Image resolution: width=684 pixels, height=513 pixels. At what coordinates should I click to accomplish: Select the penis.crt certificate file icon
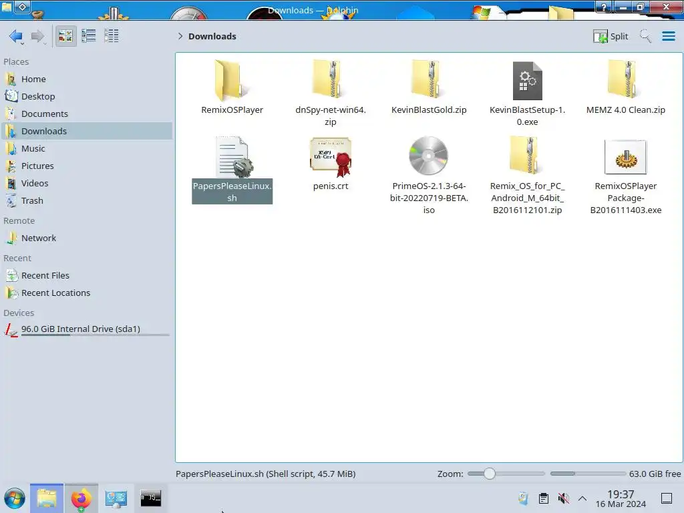point(330,157)
